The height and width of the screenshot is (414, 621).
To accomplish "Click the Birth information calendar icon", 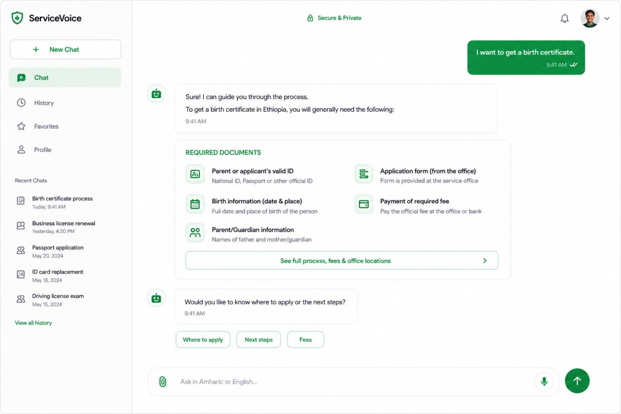I will [x=195, y=204].
